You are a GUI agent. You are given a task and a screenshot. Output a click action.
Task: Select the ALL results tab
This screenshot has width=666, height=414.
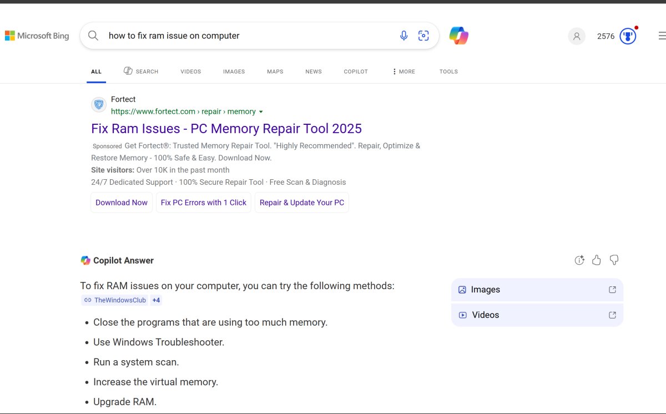(96, 72)
